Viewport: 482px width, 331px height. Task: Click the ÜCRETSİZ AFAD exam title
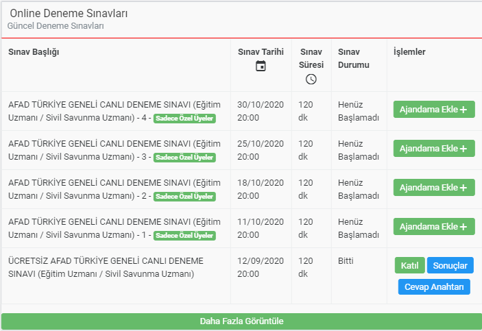pos(106,267)
